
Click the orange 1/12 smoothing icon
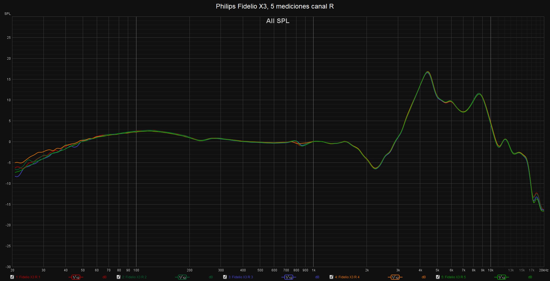(395, 277)
